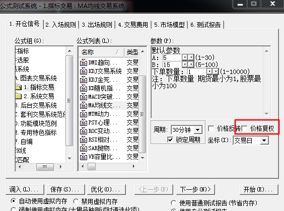Click formula list scroll down arrow
This screenshot has height=211, width=284.
tap(143, 158)
